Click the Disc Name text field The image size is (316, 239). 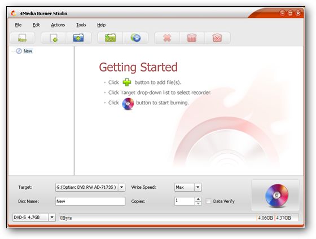90,201
